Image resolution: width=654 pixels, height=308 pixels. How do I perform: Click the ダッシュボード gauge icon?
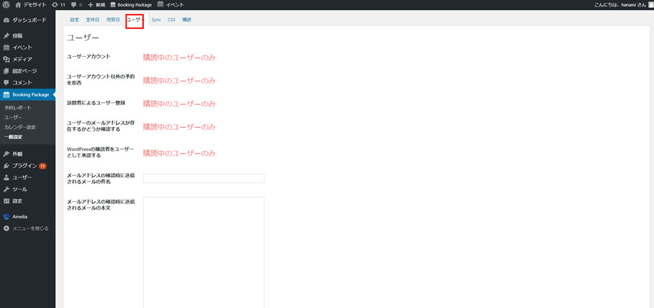click(x=7, y=20)
